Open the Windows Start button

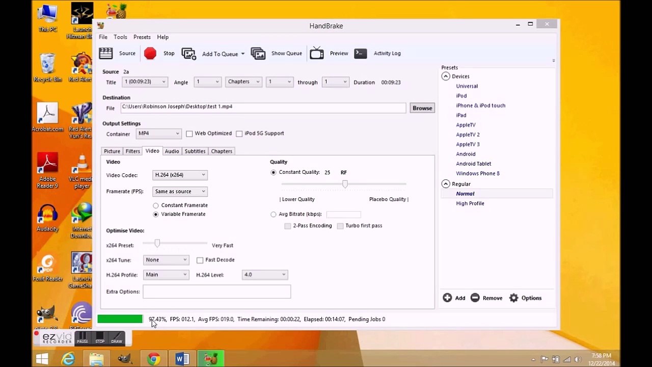pyautogui.click(x=42, y=359)
